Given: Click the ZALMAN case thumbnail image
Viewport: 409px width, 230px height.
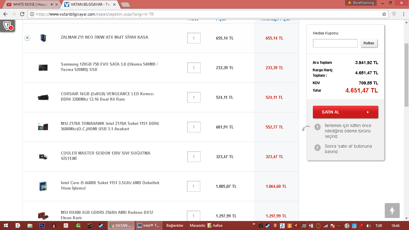Looking at the screenshot, I should pos(43,38).
